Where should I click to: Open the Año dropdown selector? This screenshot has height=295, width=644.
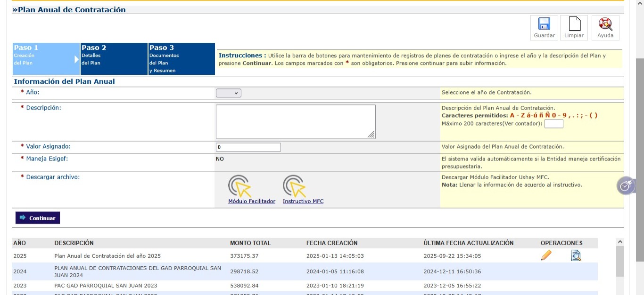click(x=229, y=93)
